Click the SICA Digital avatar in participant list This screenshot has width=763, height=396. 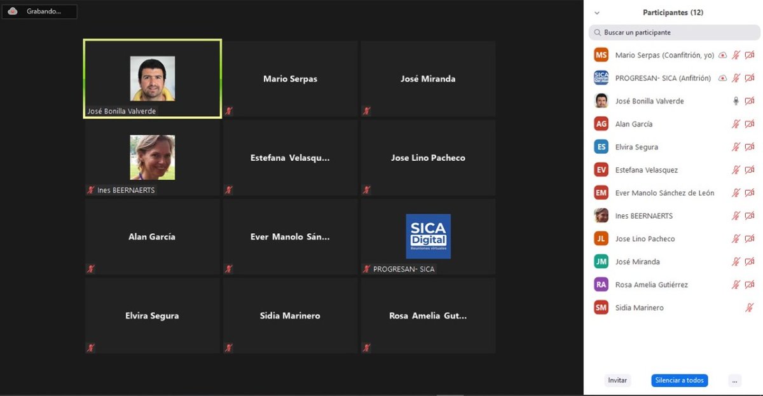(601, 78)
